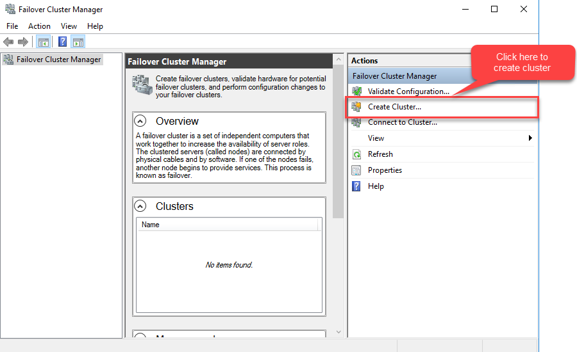
Task: Open the Action menu
Action: [x=39, y=26]
